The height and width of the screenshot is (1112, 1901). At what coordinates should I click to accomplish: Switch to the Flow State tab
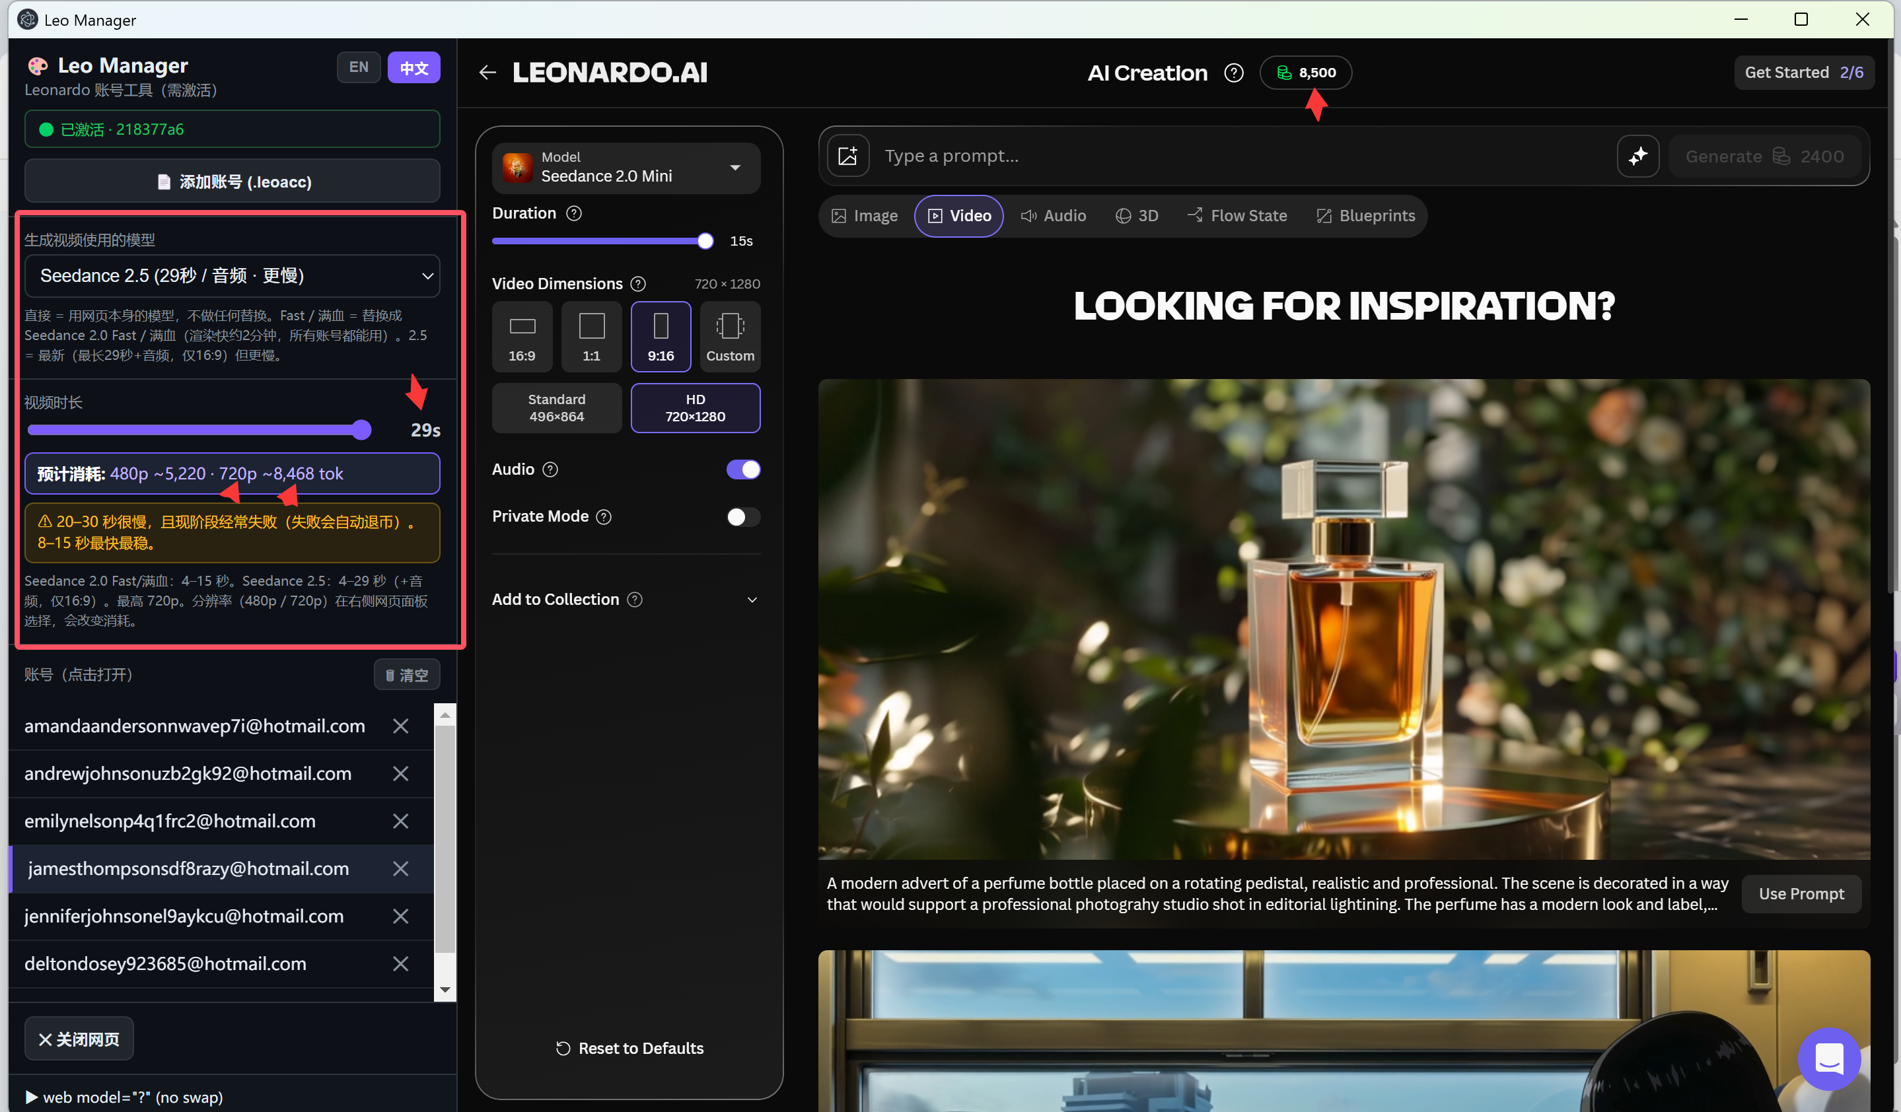(1237, 216)
